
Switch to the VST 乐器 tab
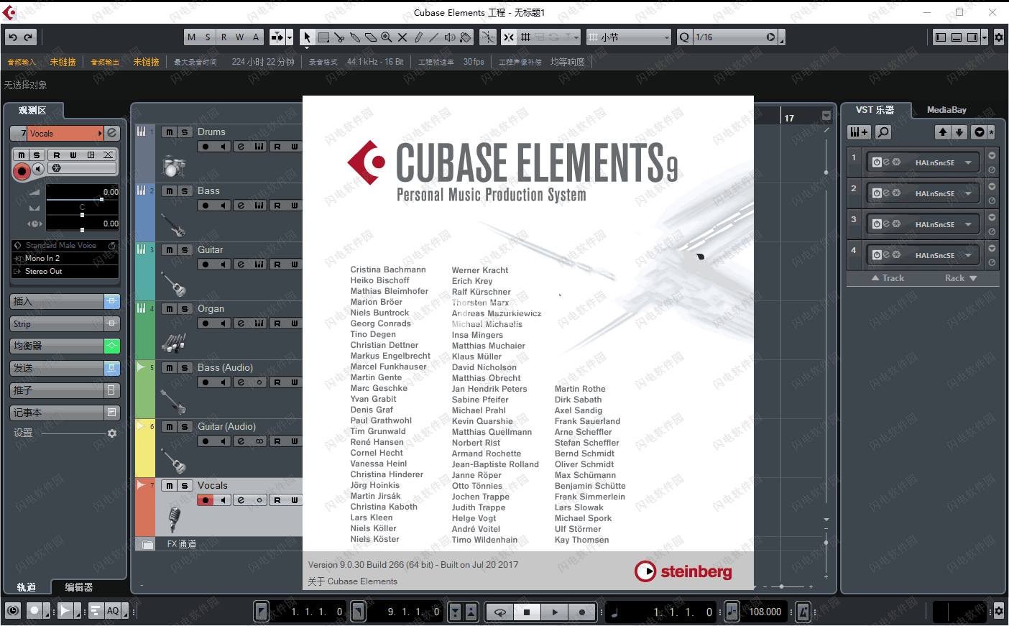click(x=875, y=110)
